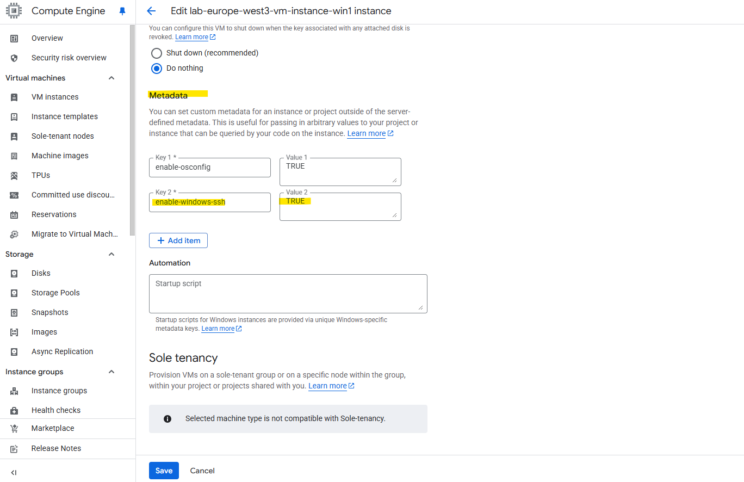Open Learn more link under Sole tenancy

coord(331,386)
